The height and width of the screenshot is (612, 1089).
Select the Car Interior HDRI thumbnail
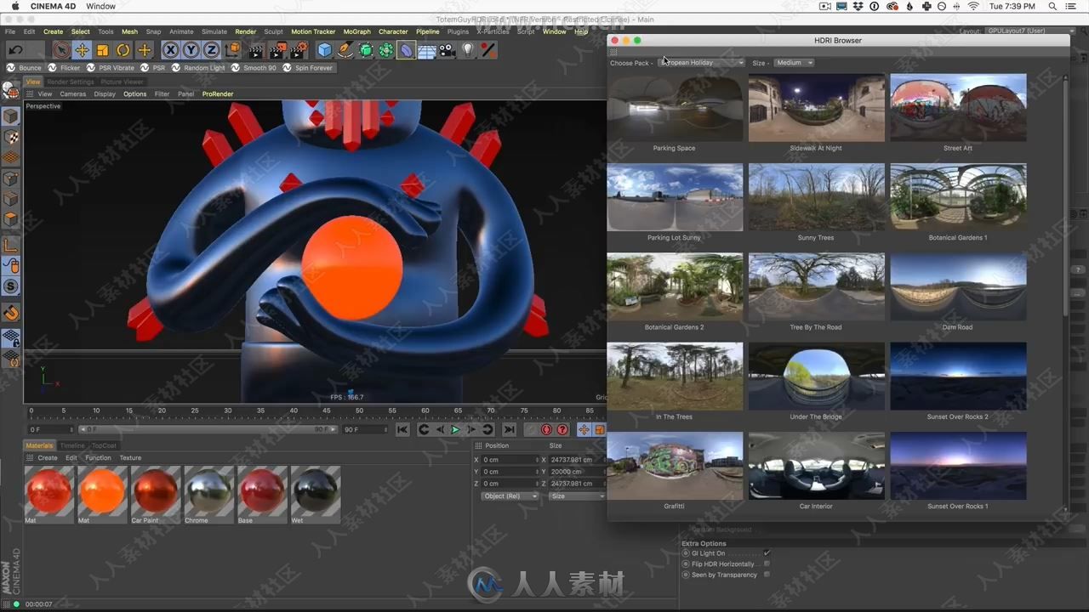pyautogui.click(x=817, y=466)
